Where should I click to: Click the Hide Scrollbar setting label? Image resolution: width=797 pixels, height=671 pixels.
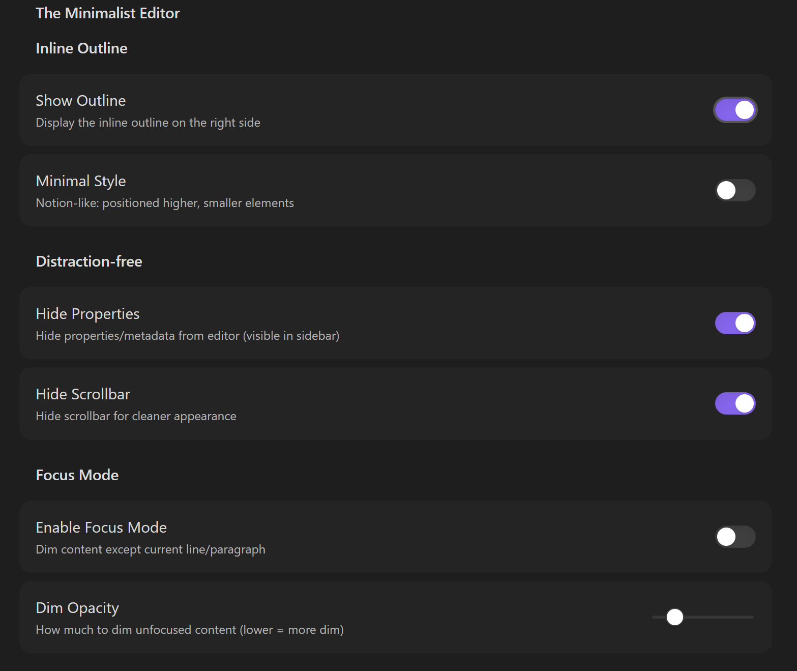pyautogui.click(x=83, y=394)
